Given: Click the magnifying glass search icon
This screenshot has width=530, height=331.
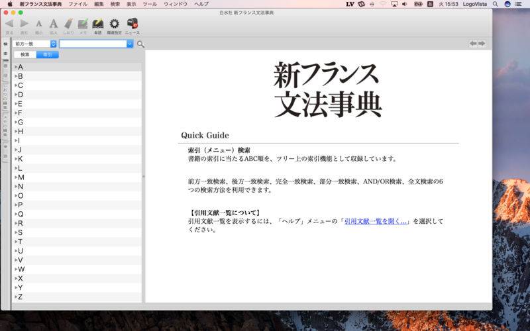Looking at the screenshot, I should point(140,44).
